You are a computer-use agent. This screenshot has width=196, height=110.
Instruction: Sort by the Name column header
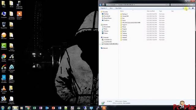coord(122,11)
